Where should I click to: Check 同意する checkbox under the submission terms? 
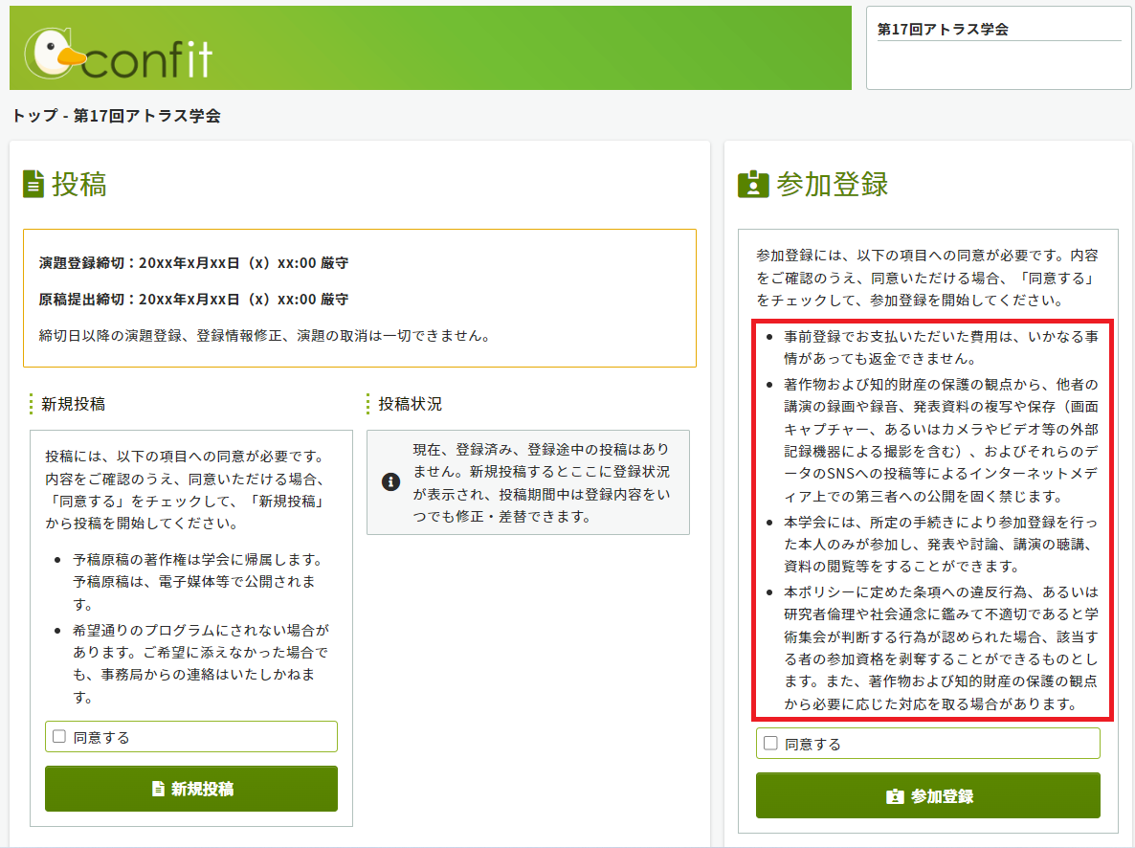click(x=59, y=737)
